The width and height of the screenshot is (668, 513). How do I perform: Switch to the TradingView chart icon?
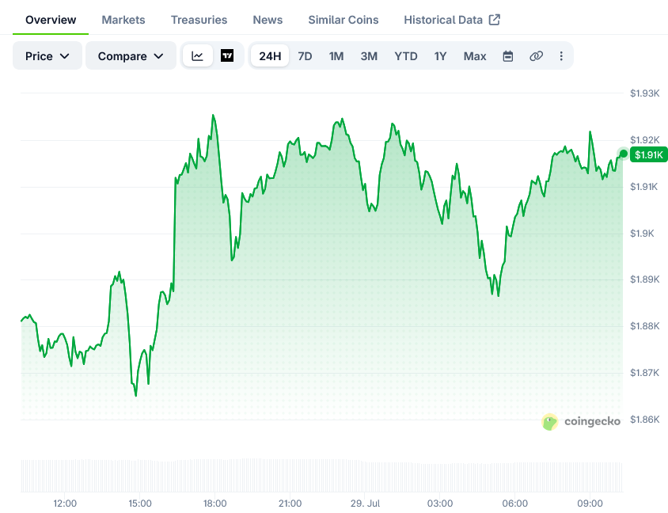[x=227, y=56]
